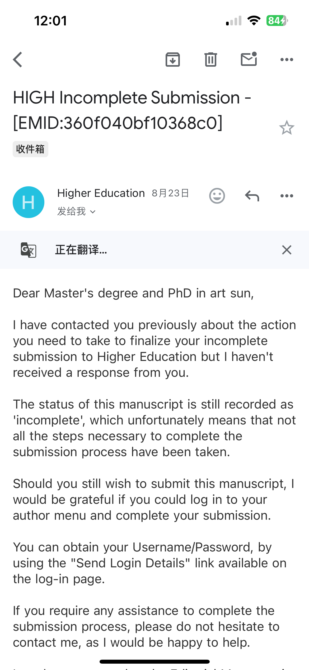The width and height of the screenshot is (309, 670).
Task: Open message-level more options menu
Action: (x=287, y=196)
